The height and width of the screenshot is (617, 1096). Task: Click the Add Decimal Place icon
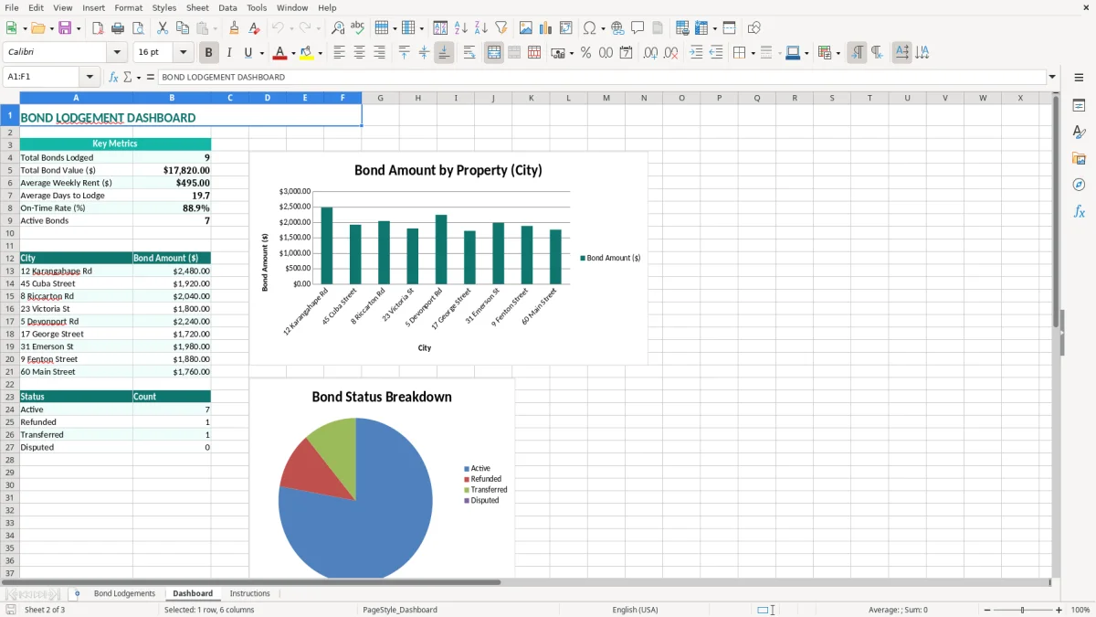click(650, 53)
